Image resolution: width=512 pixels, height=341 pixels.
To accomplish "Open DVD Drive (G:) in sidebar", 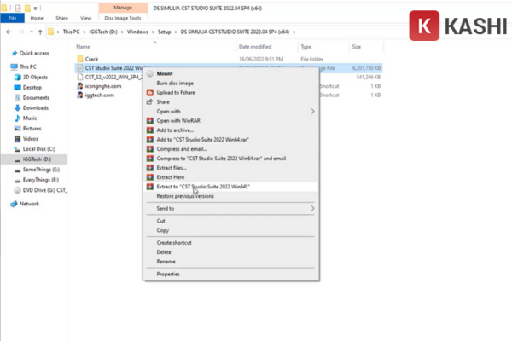I will 44,190.
